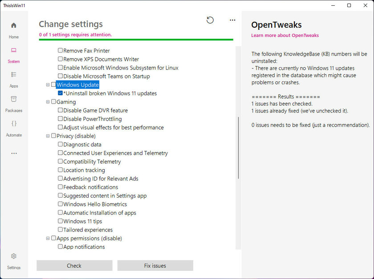This screenshot has width=374, height=279.
Task: Enable Disable Game DVR feature checkbox
Action: [x=61, y=110]
